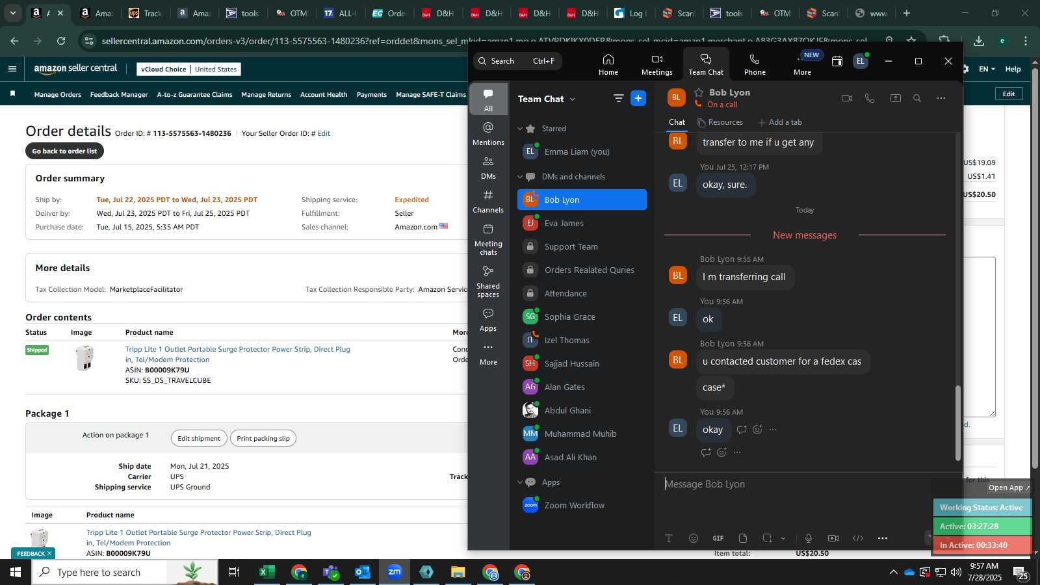Insert code snippet in composer
Viewport: 1040px width, 585px height.
tap(858, 538)
